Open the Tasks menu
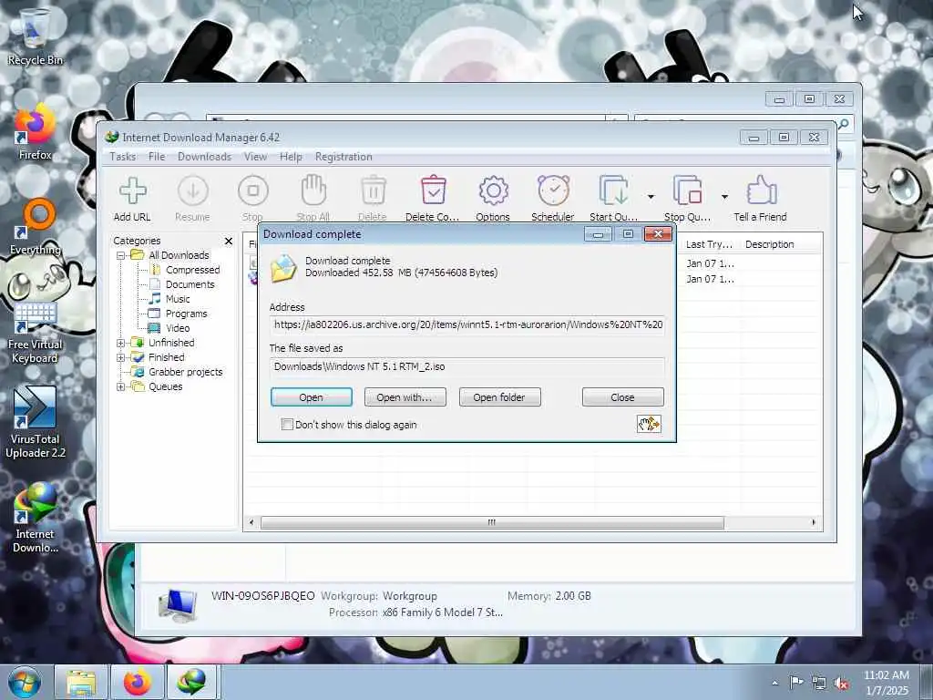This screenshot has width=933, height=700. click(x=123, y=157)
